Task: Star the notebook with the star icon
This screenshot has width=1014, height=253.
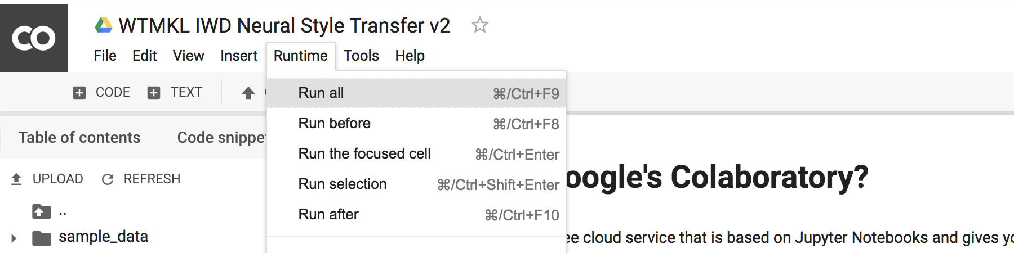Action: tap(479, 25)
